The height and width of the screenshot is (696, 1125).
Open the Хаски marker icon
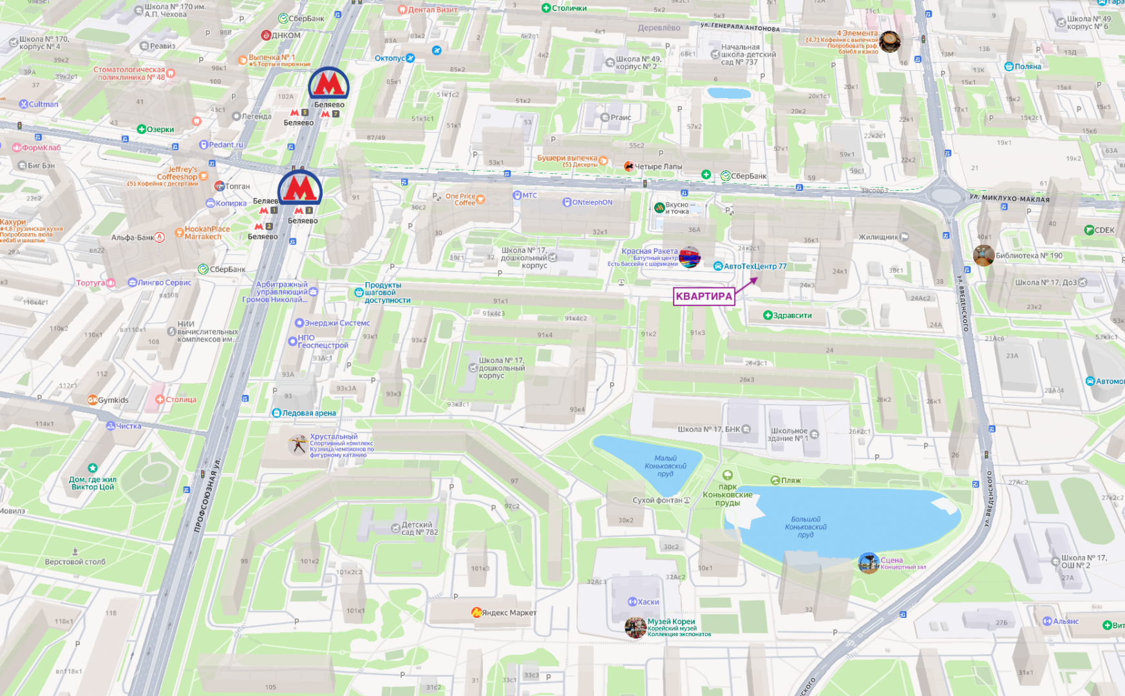point(632,602)
